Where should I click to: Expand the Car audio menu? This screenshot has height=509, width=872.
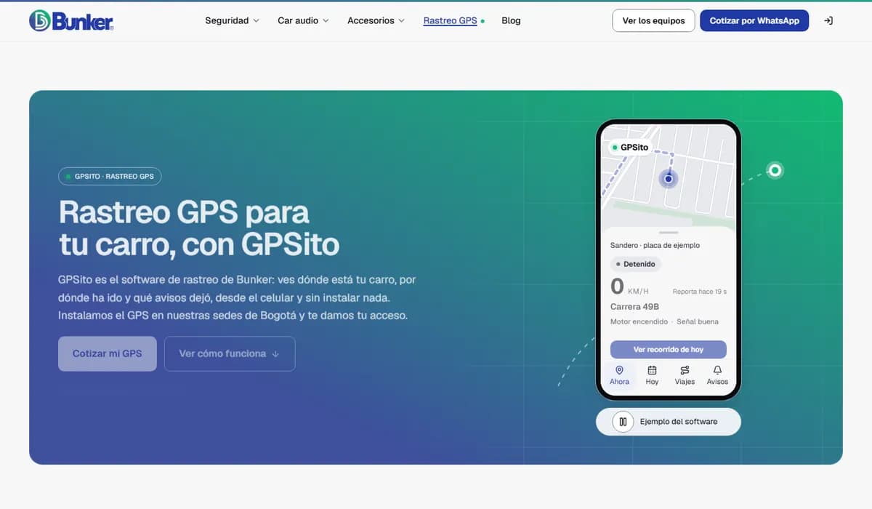(303, 20)
